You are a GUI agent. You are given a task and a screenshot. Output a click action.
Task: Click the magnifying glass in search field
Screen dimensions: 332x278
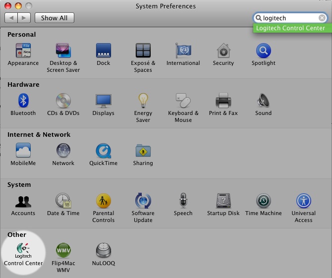(x=258, y=18)
